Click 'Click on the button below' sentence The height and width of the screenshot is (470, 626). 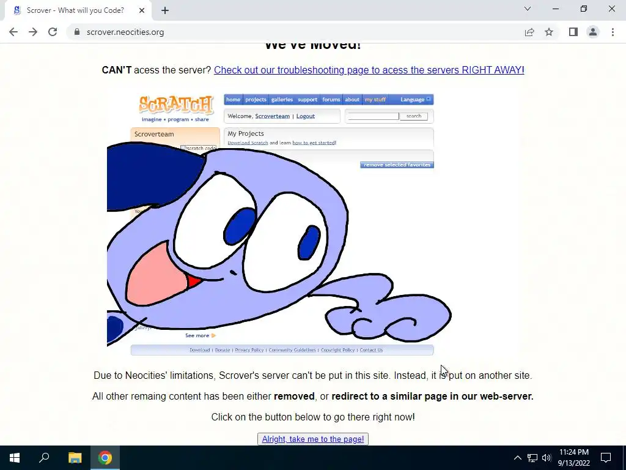tap(313, 417)
